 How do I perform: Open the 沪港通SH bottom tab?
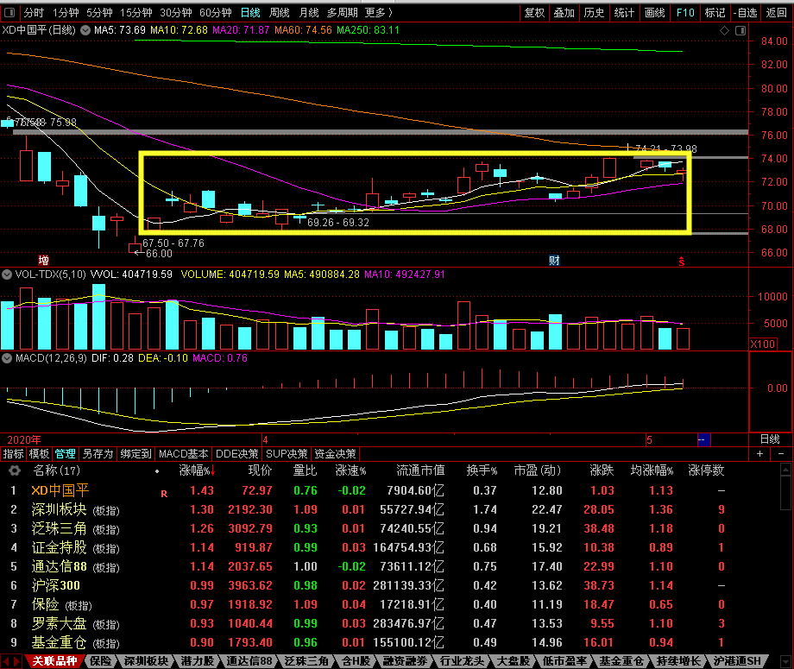(x=737, y=661)
